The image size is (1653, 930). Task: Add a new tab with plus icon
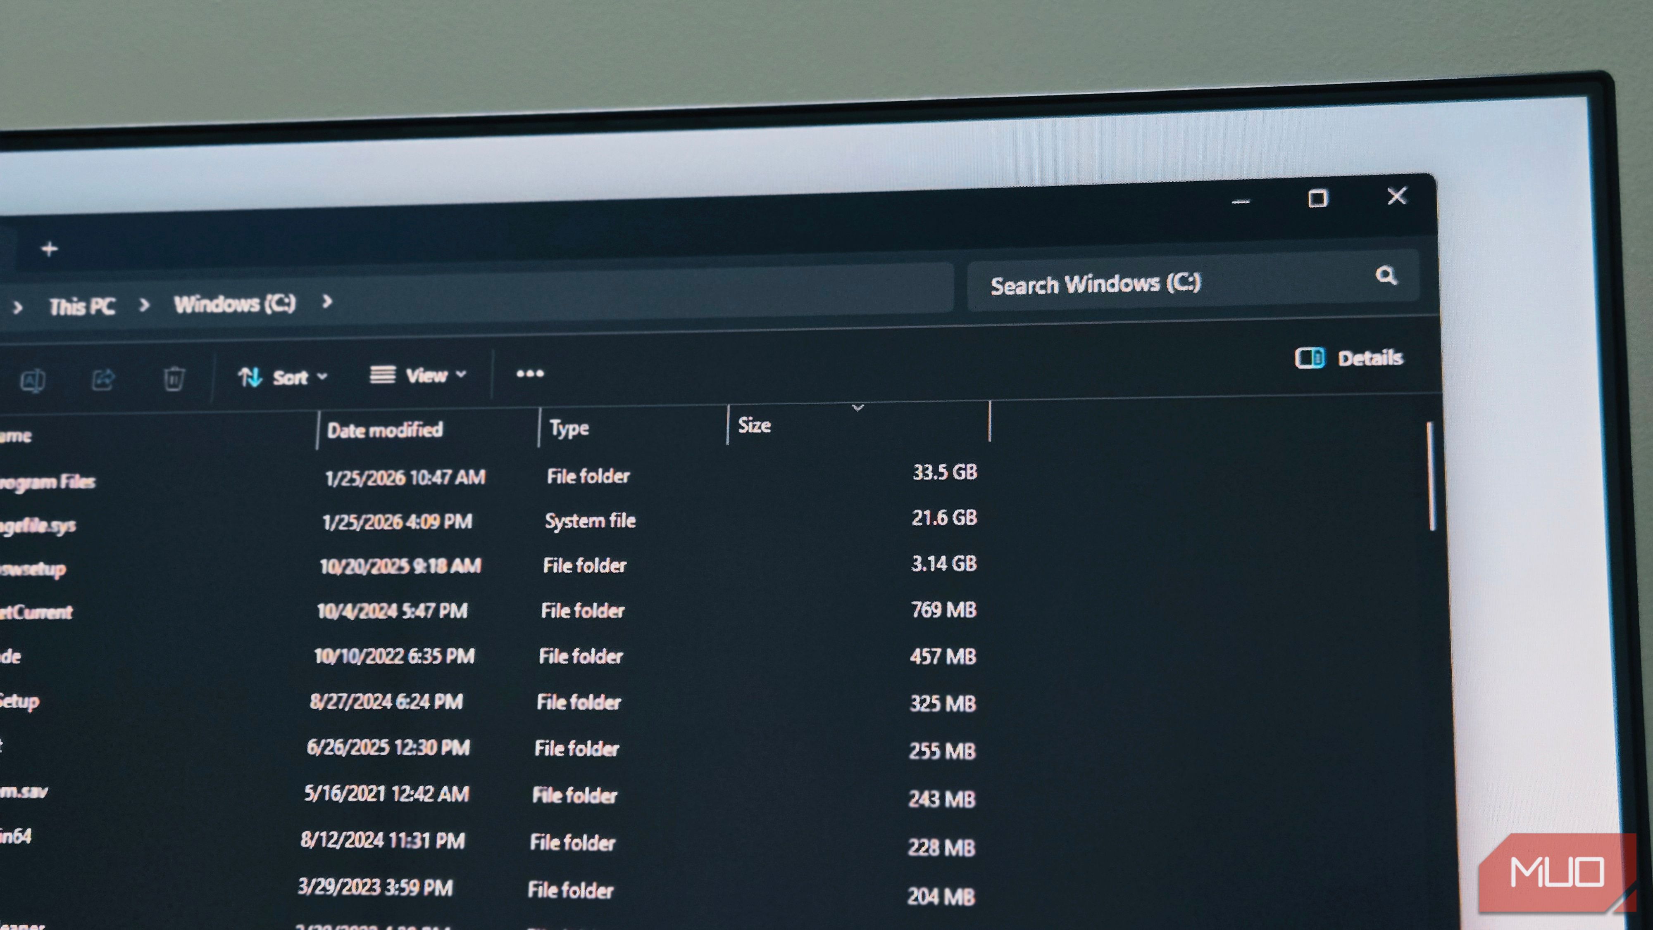click(50, 249)
